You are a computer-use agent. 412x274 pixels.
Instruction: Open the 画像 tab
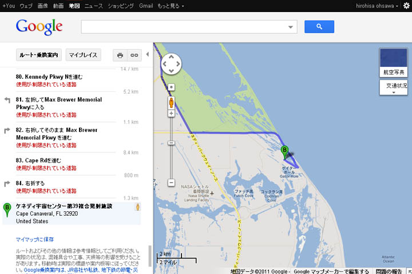42,6
